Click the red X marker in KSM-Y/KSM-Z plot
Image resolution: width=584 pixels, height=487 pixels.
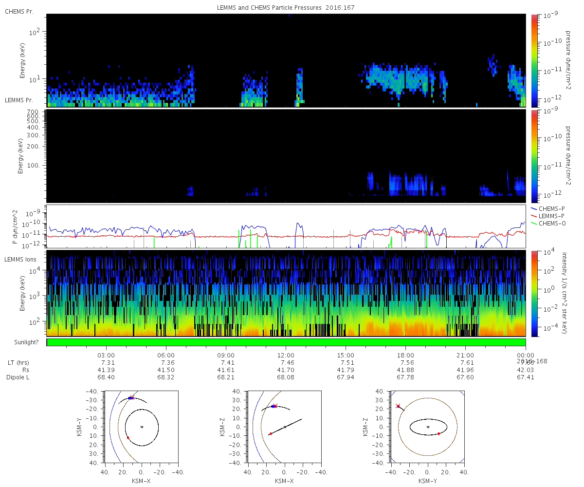[398, 406]
